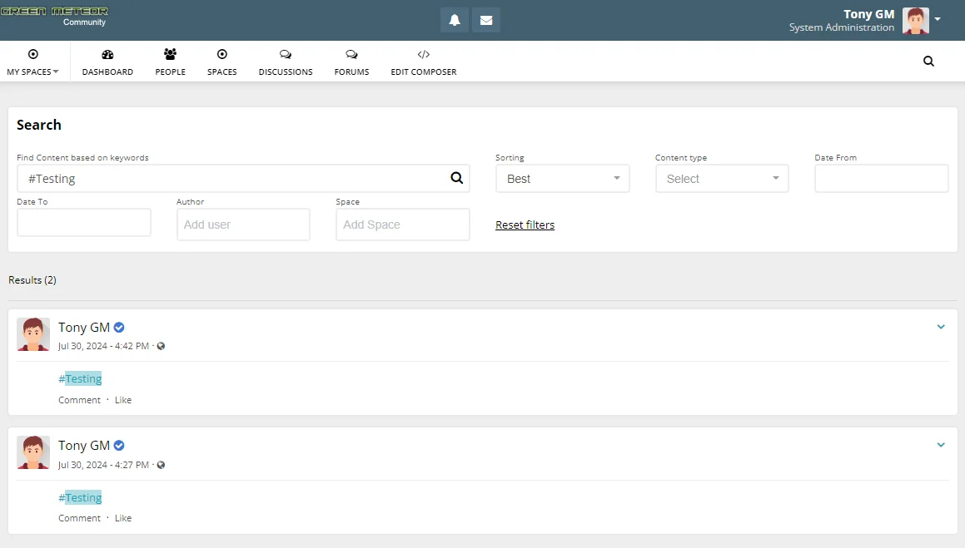Open Spaces using its target icon
Image resolution: width=965 pixels, height=548 pixels.
(221, 53)
